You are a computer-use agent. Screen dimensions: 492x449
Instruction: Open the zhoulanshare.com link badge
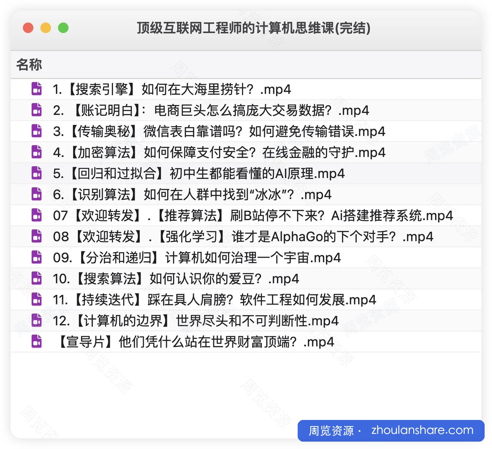click(x=391, y=431)
